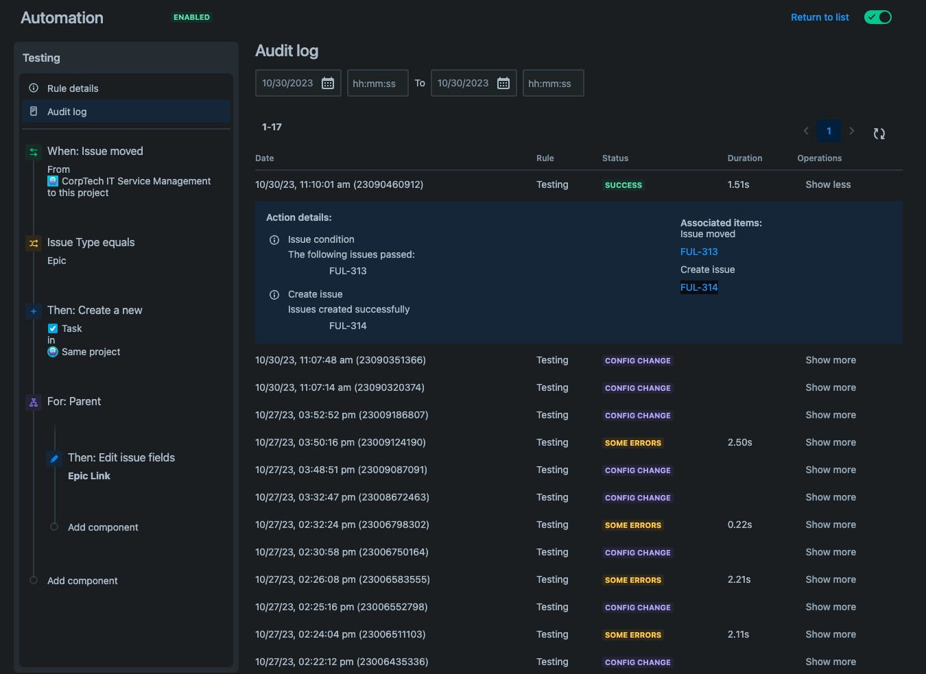
Task: Click the first hh:mm:ss time field
Action: (377, 82)
